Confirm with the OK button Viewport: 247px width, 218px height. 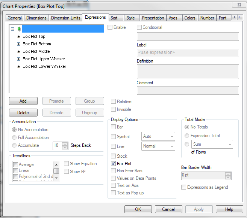pos(138,209)
